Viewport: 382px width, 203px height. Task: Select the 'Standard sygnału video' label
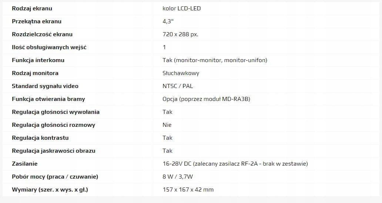(x=45, y=86)
